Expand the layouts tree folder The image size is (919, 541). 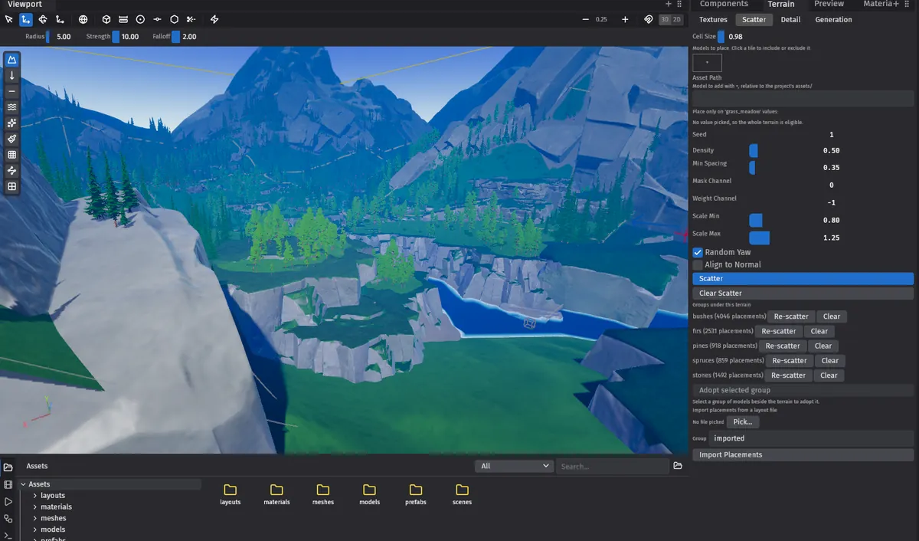coord(35,496)
